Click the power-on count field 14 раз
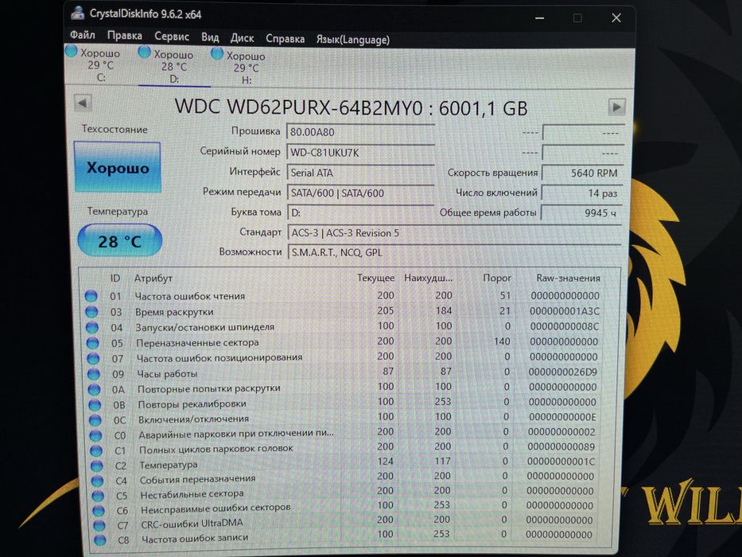Image resolution: width=742 pixels, height=557 pixels. pyautogui.click(x=582, y=193)
